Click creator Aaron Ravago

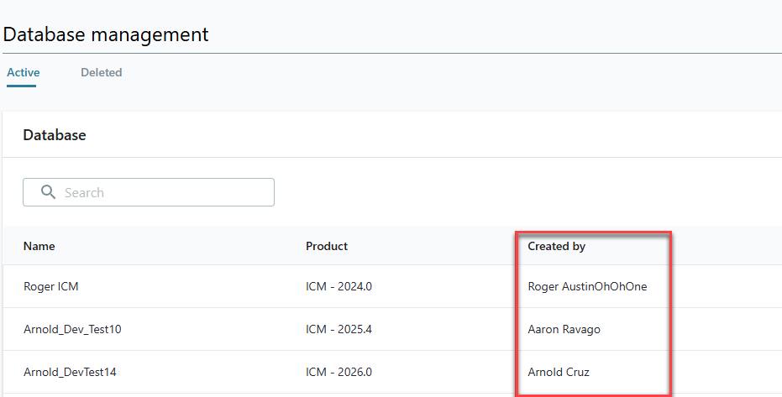(564, 329)
